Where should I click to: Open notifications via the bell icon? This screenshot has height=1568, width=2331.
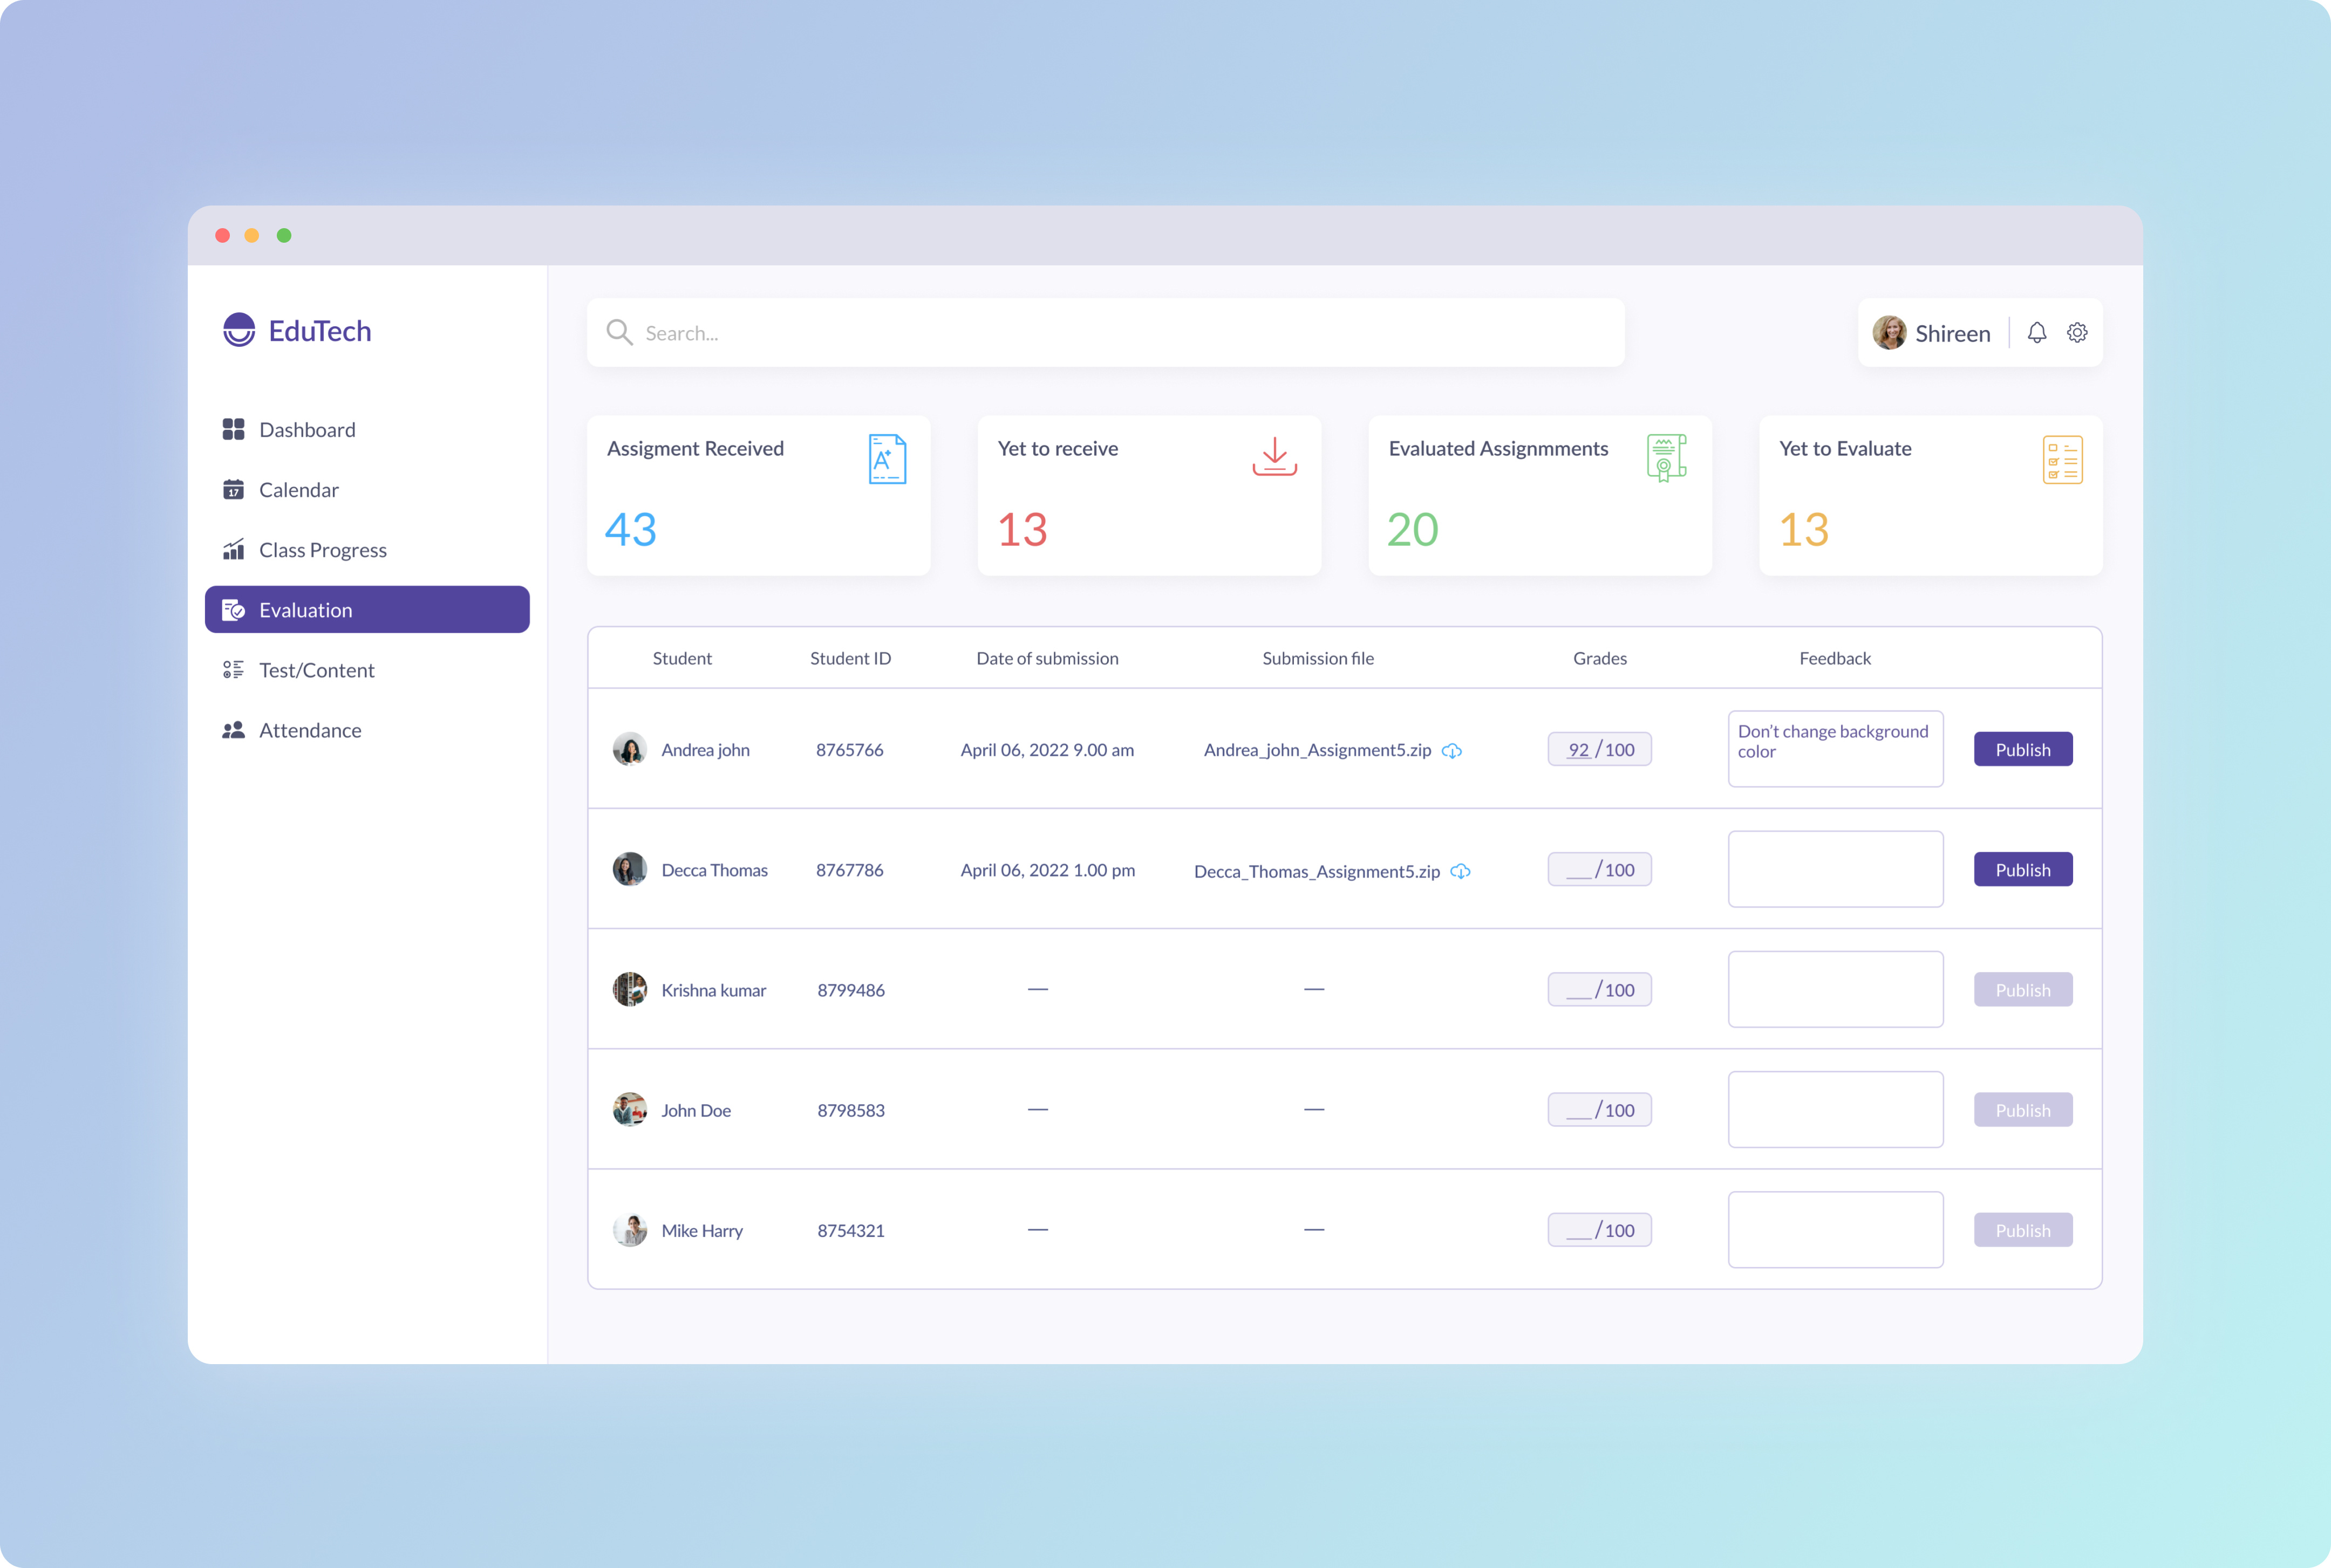(2038, 332)
